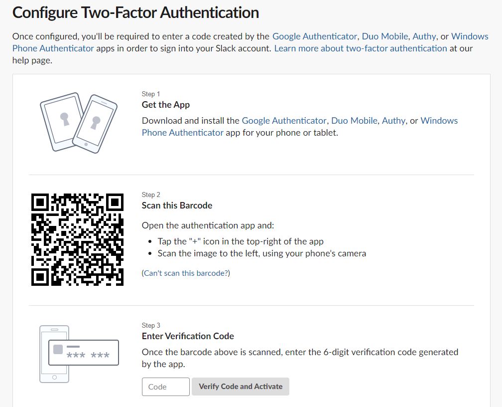Click the phone verification code illustration

pyautogui.click(x=79, y=354)
